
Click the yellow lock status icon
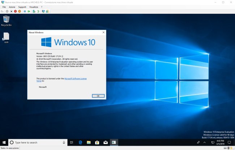[x=231, y=148]
